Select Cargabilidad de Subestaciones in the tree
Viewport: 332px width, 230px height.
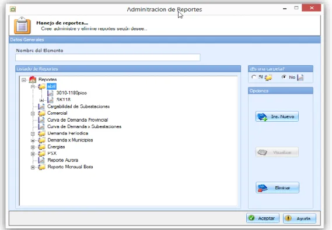(x=78, y=107)
